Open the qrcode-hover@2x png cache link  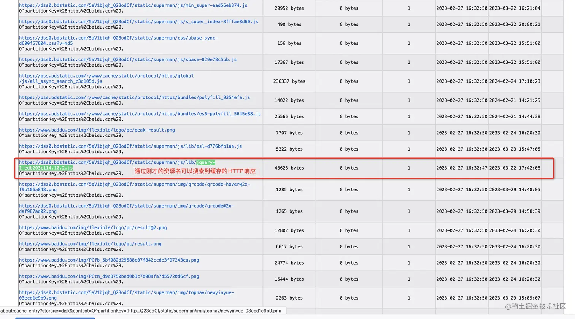point(135,187)
